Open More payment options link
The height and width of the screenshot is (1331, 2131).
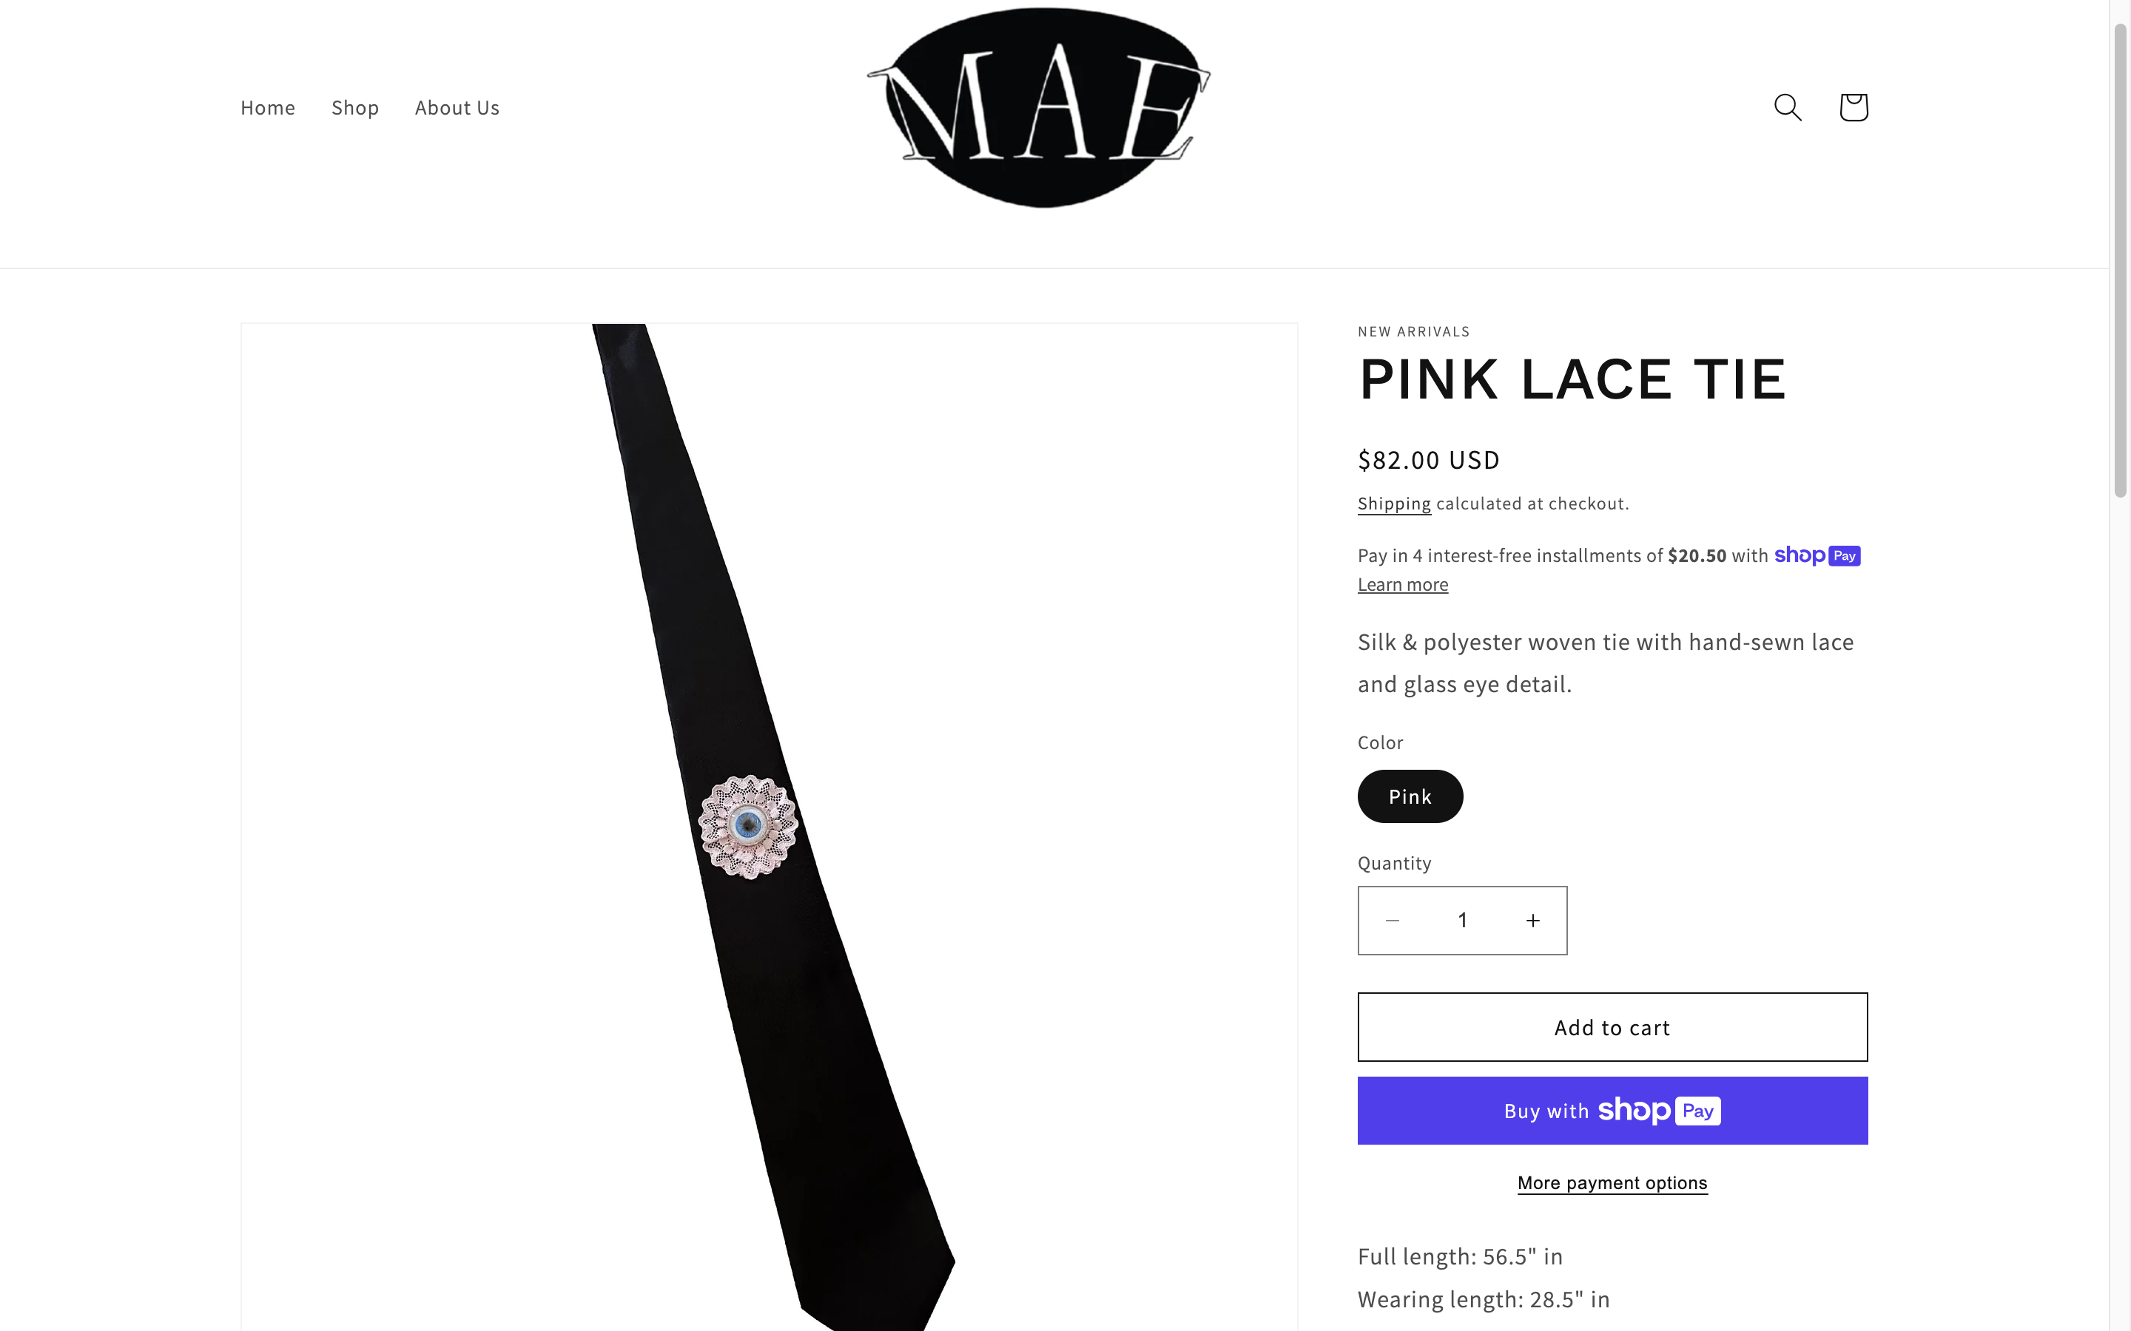pos(1612,1183)
